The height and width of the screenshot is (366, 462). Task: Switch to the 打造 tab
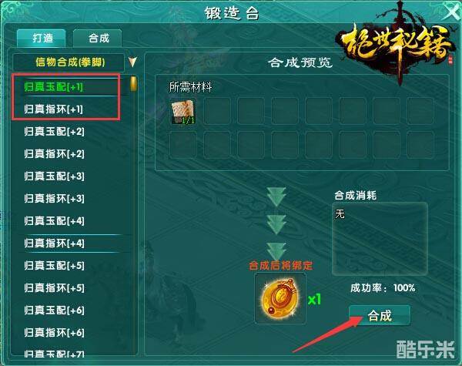tap(42, 38)
